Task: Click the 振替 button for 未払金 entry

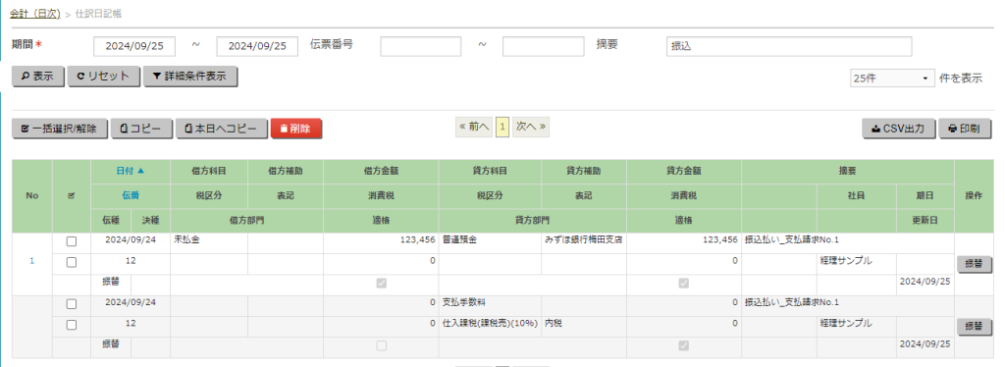Action: click(x=974, y=264)
